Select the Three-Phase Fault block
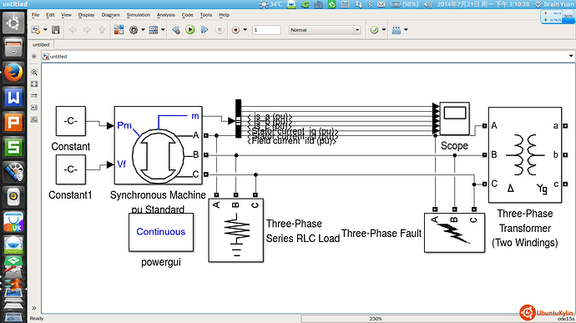Viewport: 576px width, 323px height. [x=454, y=233]
